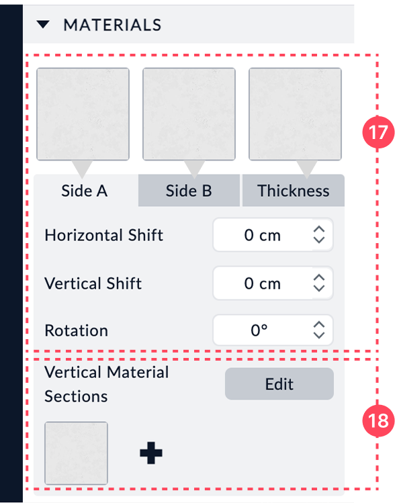
Task: Select the Thickness material thumbnail
Action: point(295,114)
